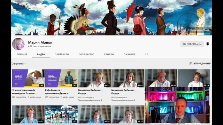Open Мария Монок channel avatar
This screenshot has height=125, width=223.
pos(18,44)
